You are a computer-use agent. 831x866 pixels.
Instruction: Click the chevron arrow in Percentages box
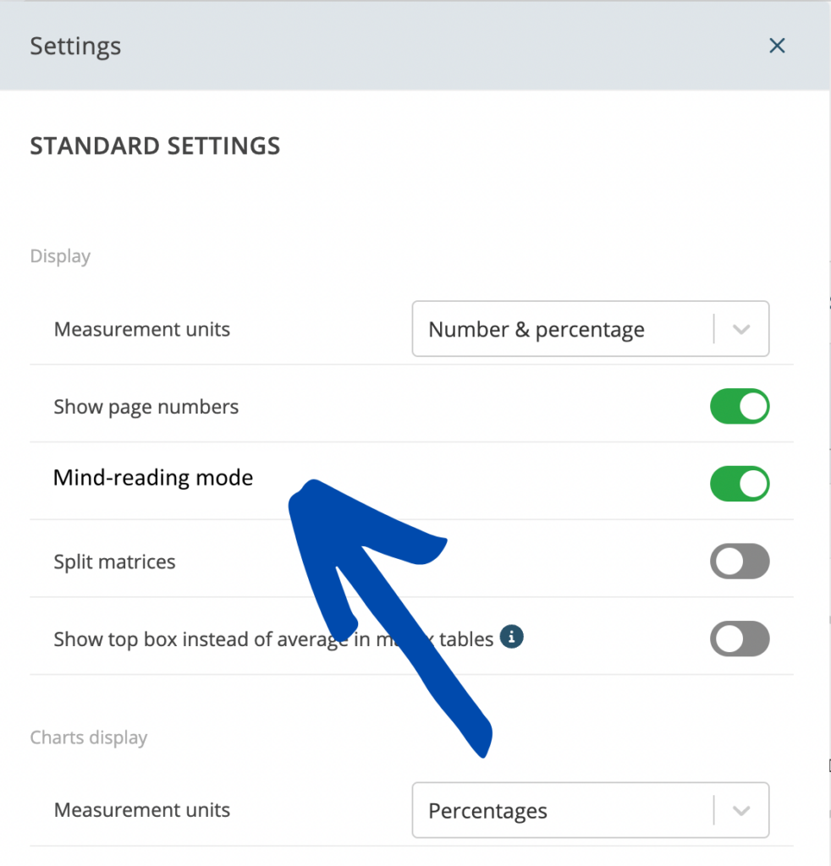741,811
